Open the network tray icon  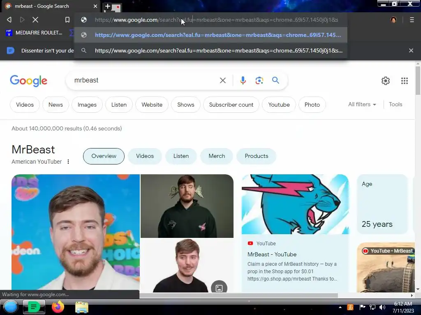click(x=372, y=307)
